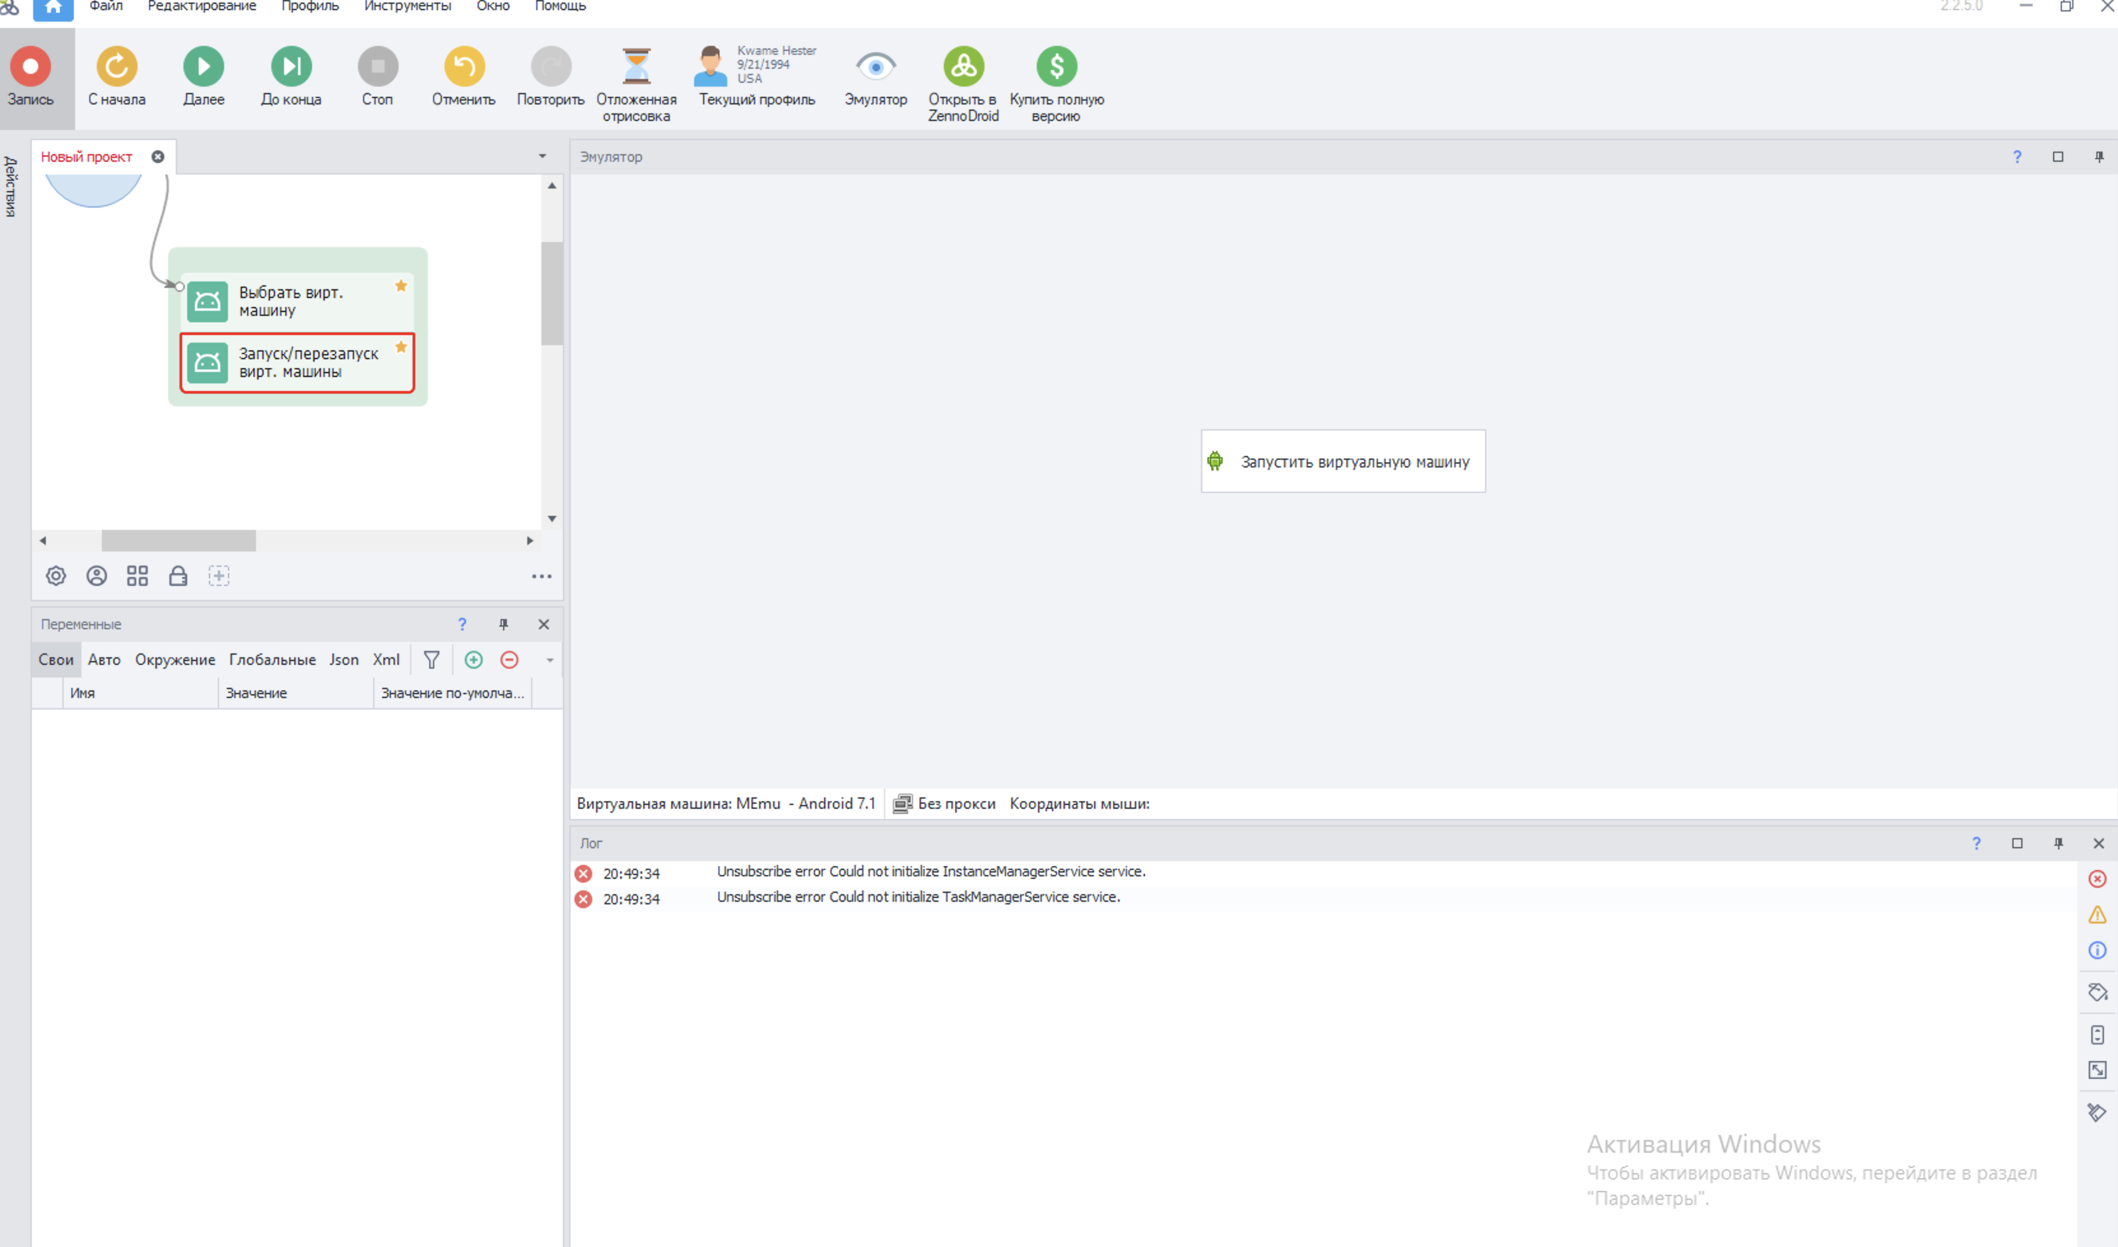
Task: Toggle the Эмулятор eye visibility button
Action: point(876,66)
